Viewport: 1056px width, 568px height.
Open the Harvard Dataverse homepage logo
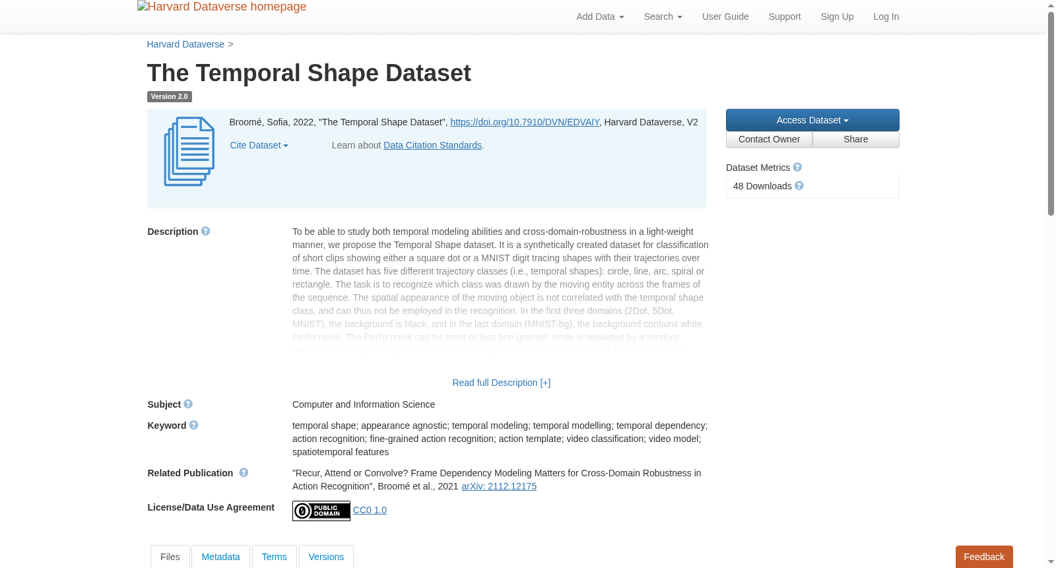pos(222,7)
